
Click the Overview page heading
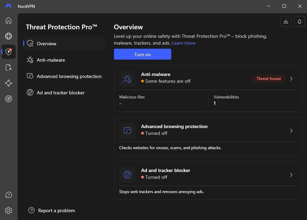pyautogui.click(x=128, y=27)
